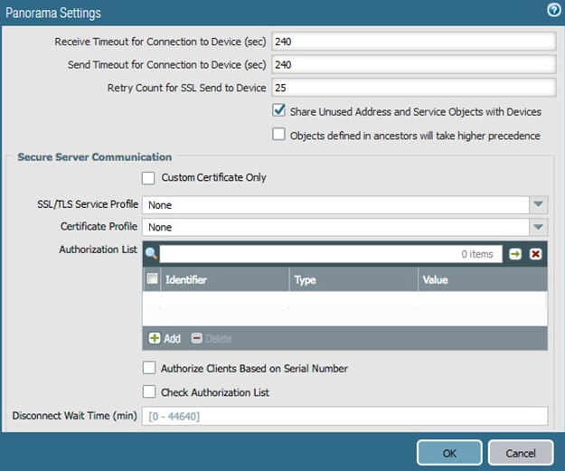
Task: Enable Authorize Clients Based on Serial Number
Action: (x=149, y=368)
